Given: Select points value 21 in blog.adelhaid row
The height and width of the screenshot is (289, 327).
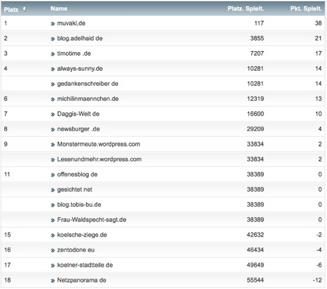Looking at the screenshot, I should 318,39.
